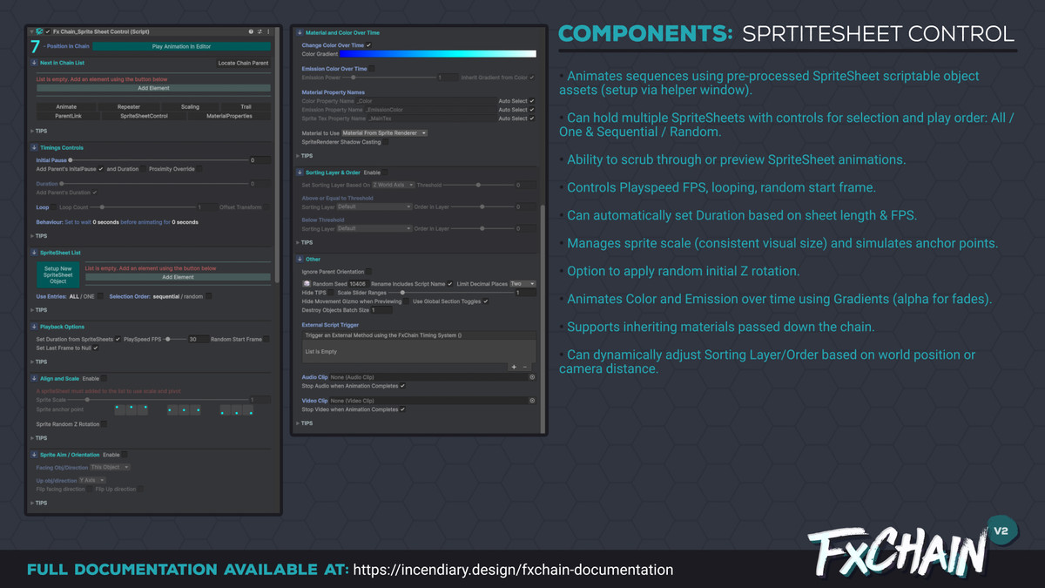The width and height of the screenshot is (1045, 588).
Task: Click the MaterialProperties chain element button
Action: point(229,116)
